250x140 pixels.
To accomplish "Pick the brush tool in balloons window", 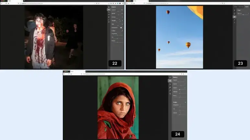I will point(234,20).
